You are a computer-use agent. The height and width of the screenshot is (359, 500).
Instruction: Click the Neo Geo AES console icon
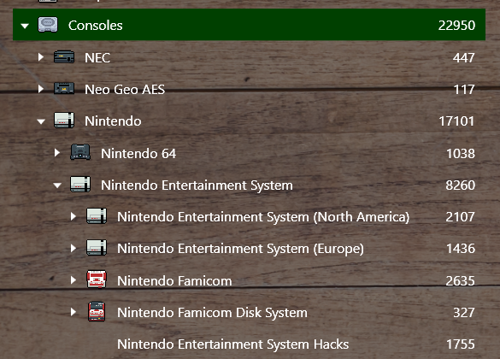[64, 89]
